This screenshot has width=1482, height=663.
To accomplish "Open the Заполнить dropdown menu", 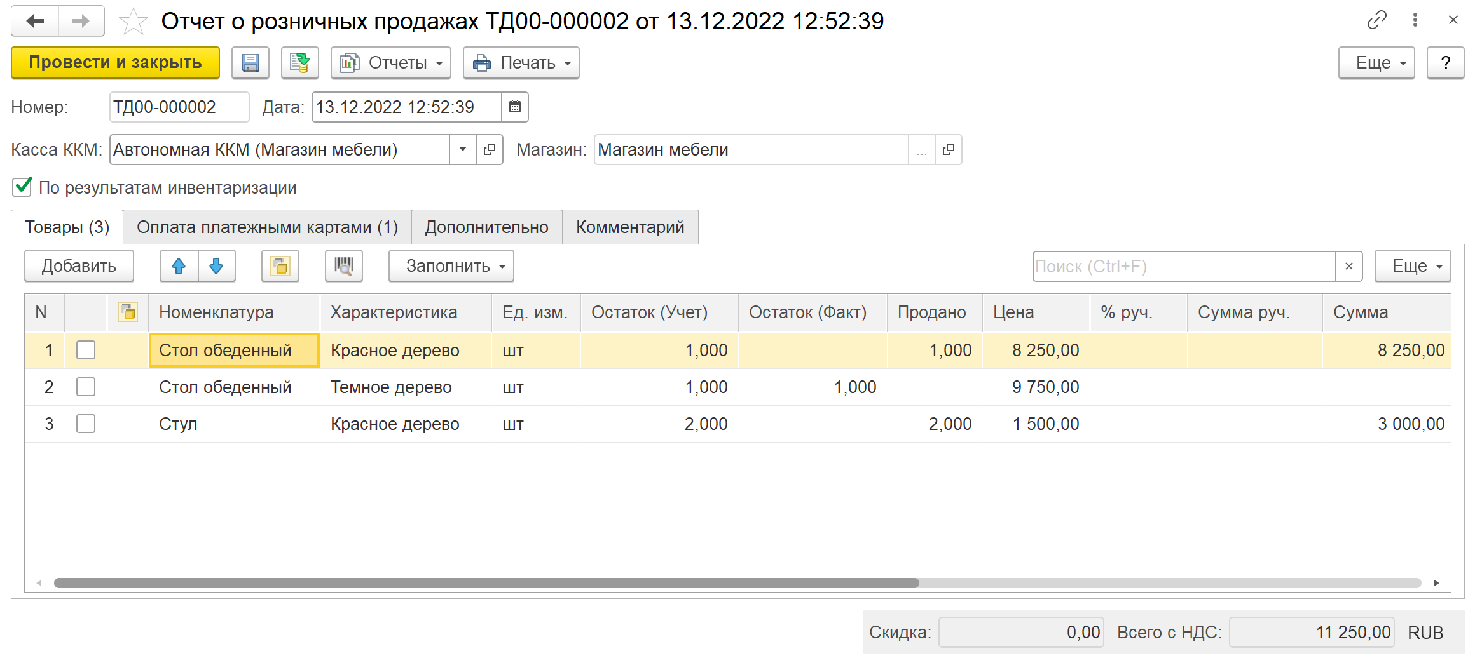I will point(451,266).
